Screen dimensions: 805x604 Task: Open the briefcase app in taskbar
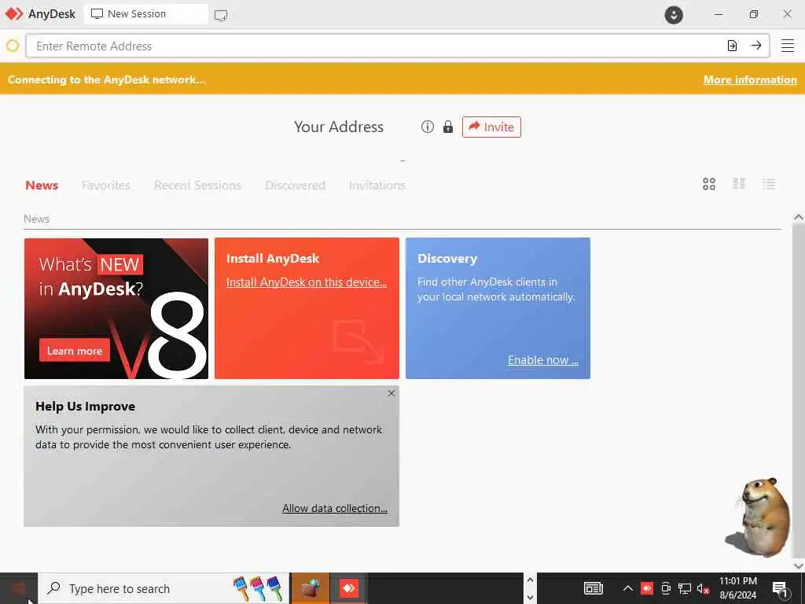[x=310, y=588]
